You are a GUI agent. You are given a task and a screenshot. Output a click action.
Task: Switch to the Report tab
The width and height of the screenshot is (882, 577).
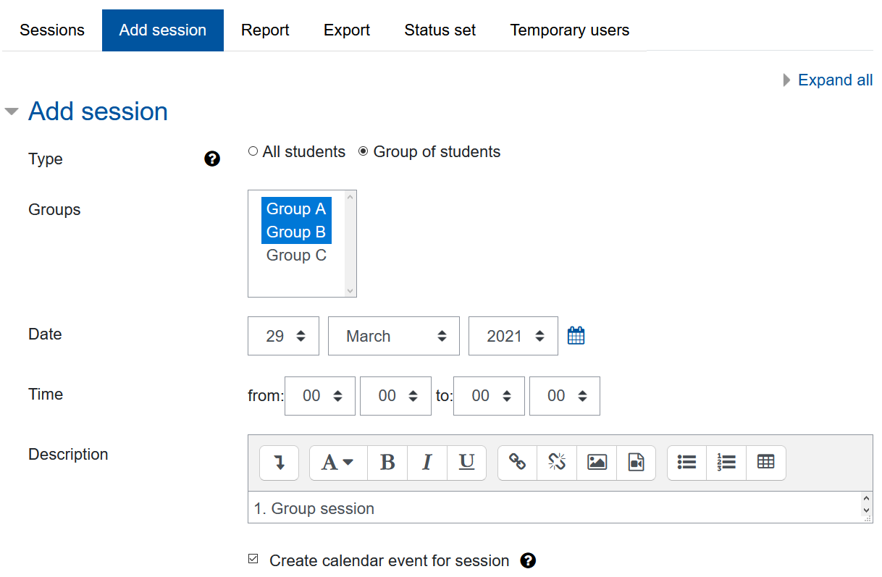pos(265,30)
